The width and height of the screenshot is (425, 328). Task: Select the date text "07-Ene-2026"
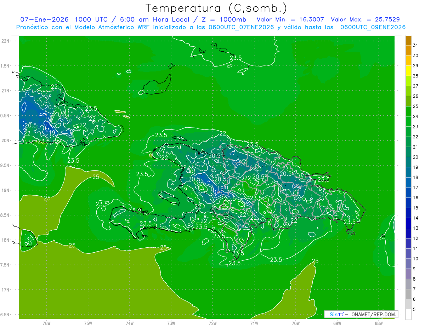coord(44,19)
